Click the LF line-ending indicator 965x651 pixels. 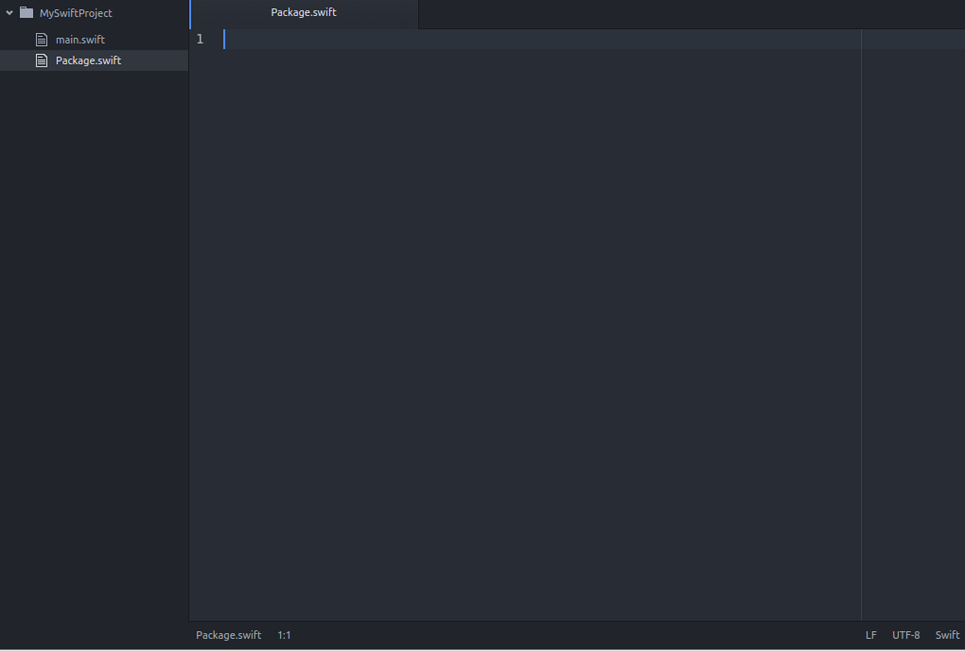871,635
